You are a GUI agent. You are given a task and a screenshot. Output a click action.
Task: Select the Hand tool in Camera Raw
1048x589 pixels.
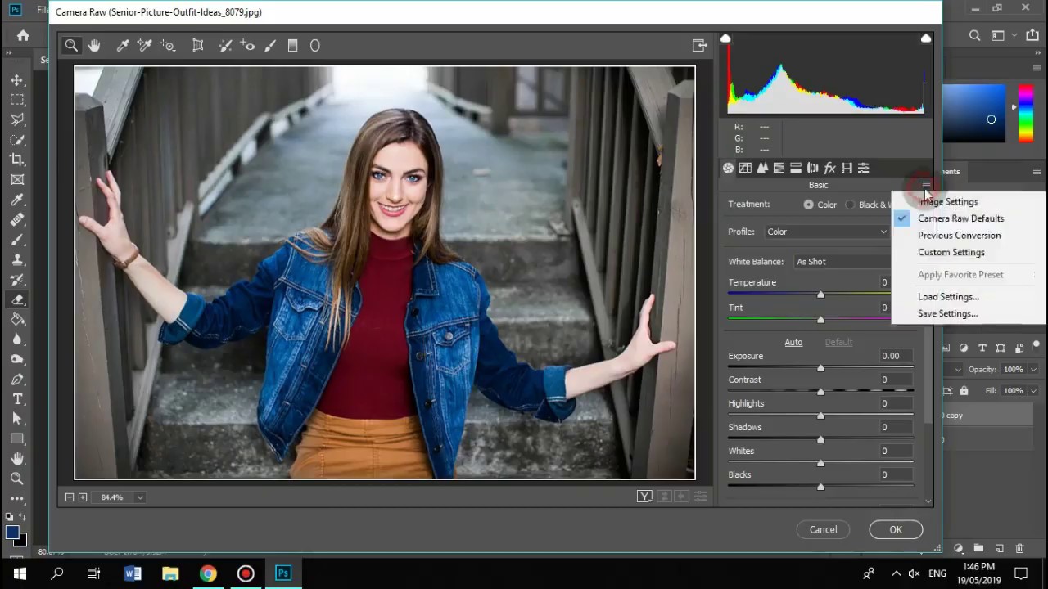click(x=94, y=46)
